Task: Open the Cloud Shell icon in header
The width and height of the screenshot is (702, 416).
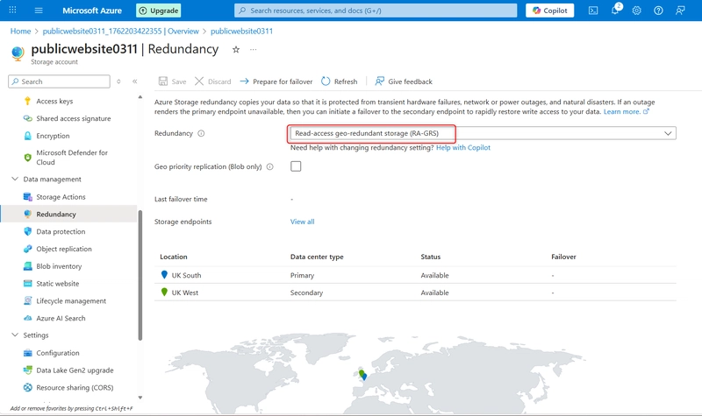Action: pos(593,11)
